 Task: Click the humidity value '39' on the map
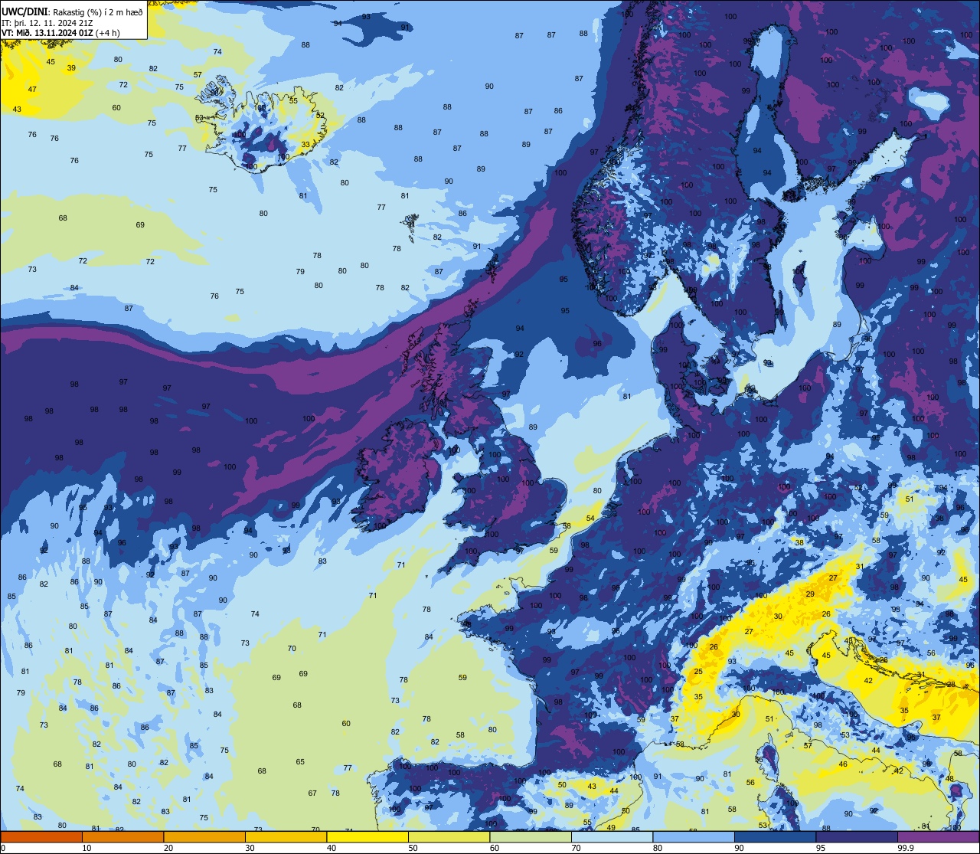click(71, 68)
